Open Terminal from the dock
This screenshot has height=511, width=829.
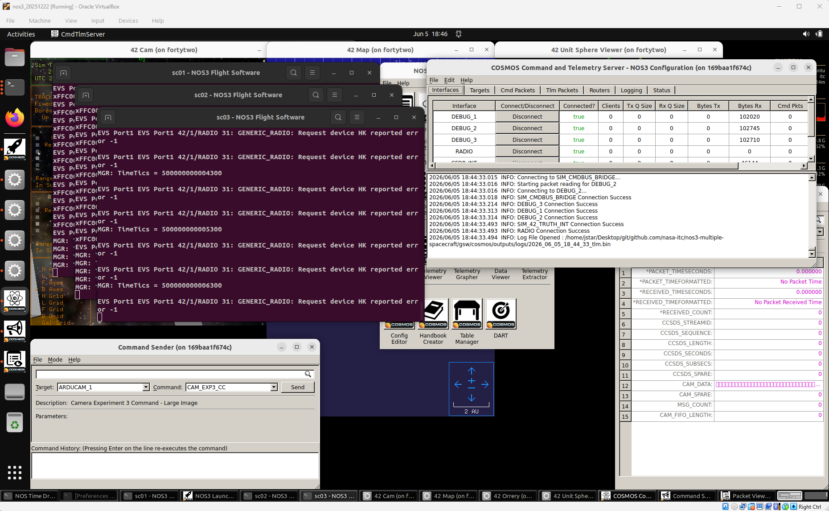click(15, 87)
